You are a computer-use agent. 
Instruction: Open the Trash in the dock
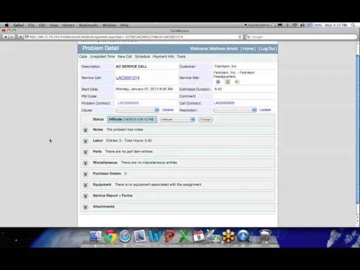click(x=265, y=236)
